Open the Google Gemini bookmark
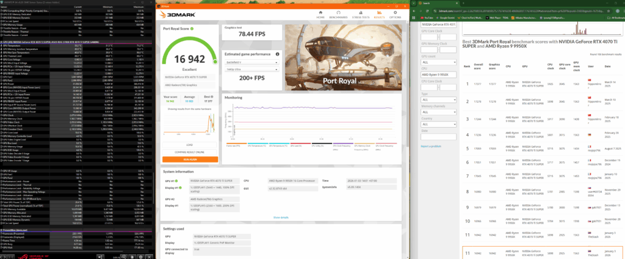 tap(445, 18)
